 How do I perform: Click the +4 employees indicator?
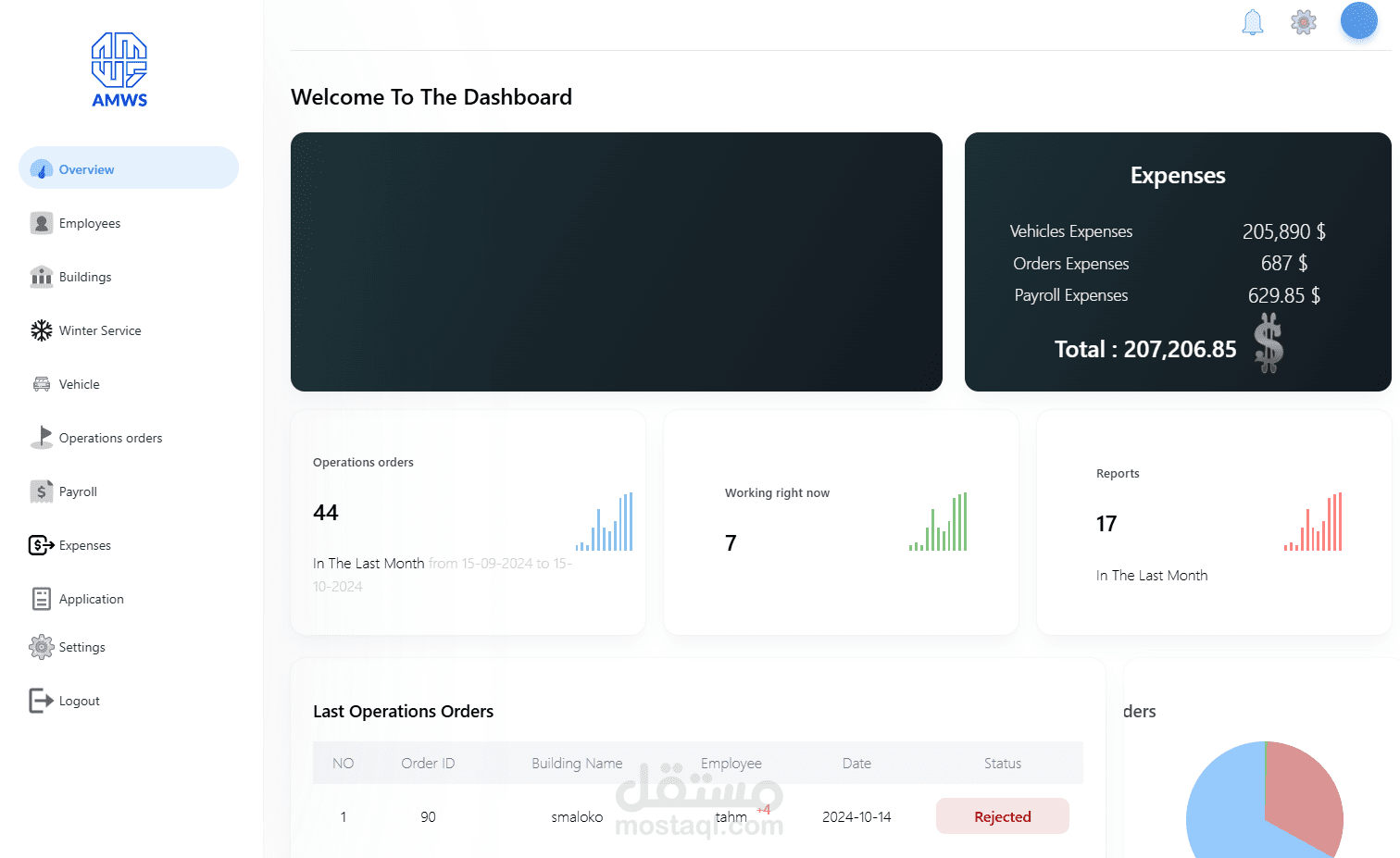click(x=764, y=810)
